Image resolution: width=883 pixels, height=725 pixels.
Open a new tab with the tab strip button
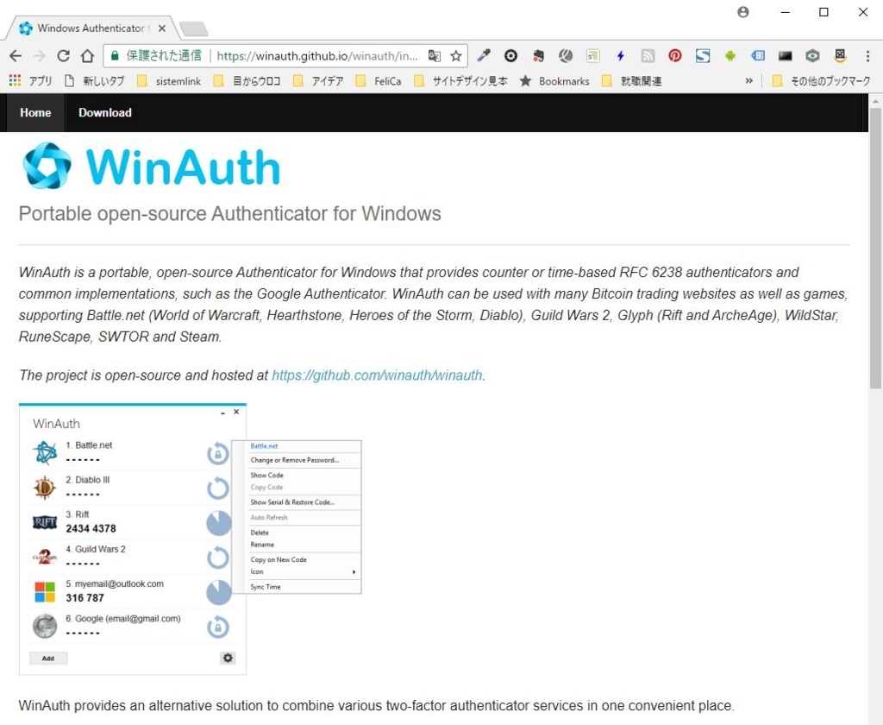194,28
